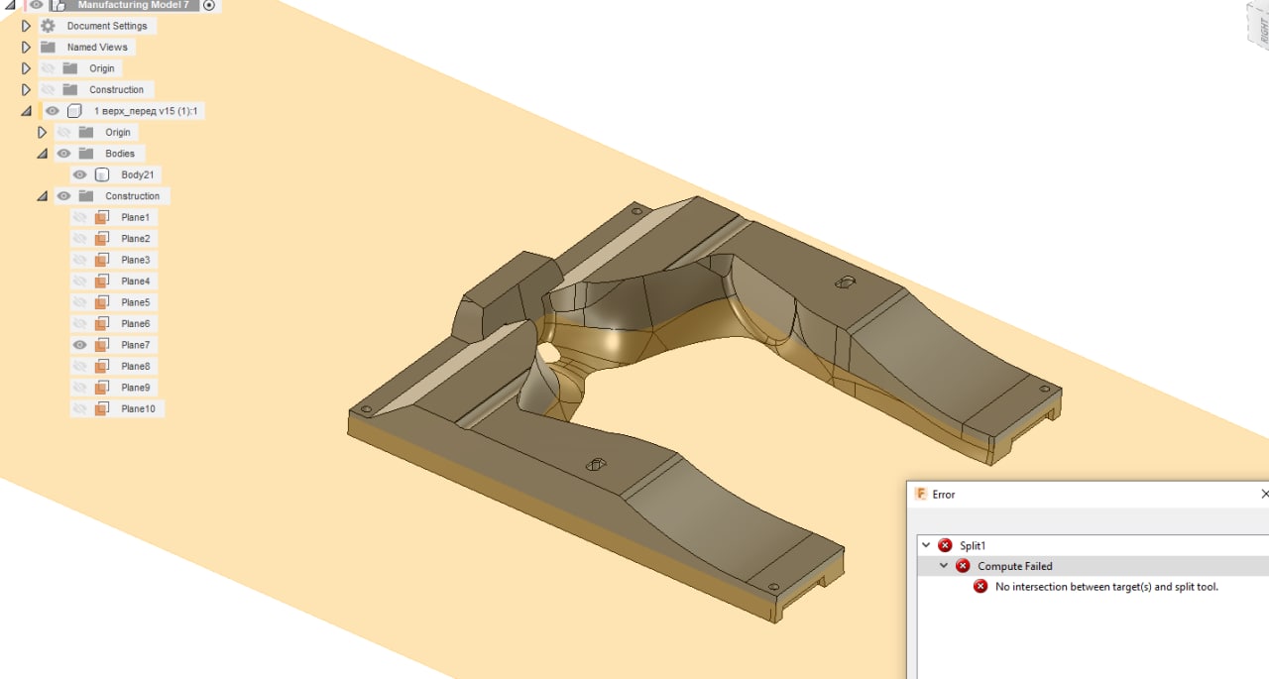Viewport: 1269px width, 679px height.
Task: Show Plane10 using its eye icon
Action: coord(80,408)
